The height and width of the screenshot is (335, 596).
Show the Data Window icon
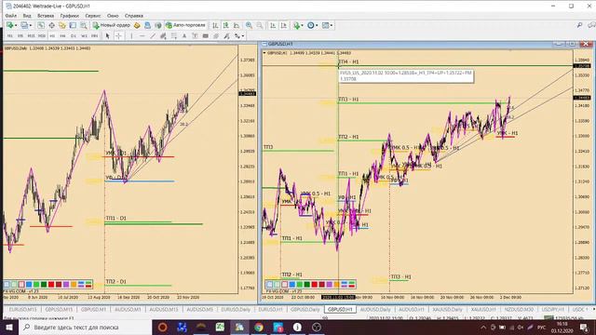pyautogui.click(x=51, y=25)
